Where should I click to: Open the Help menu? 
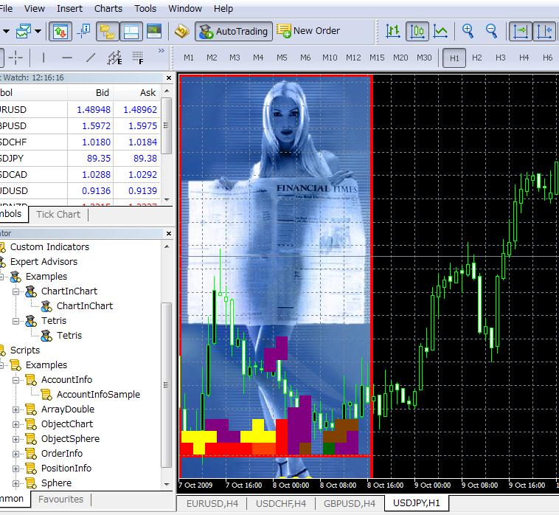pyautogui.click(x=223, y=9)
